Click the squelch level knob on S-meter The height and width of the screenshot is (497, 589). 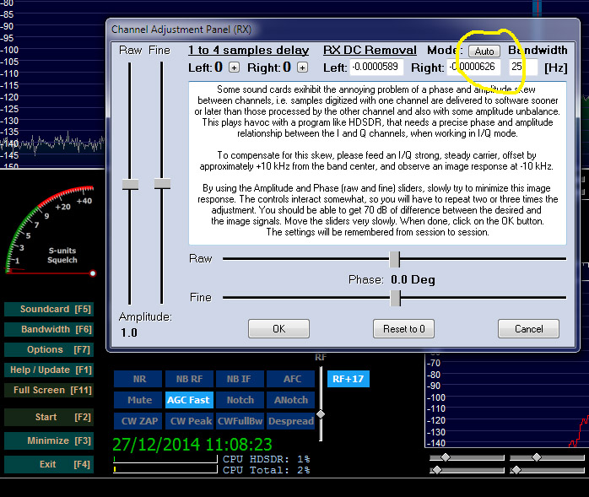(93, 273)
